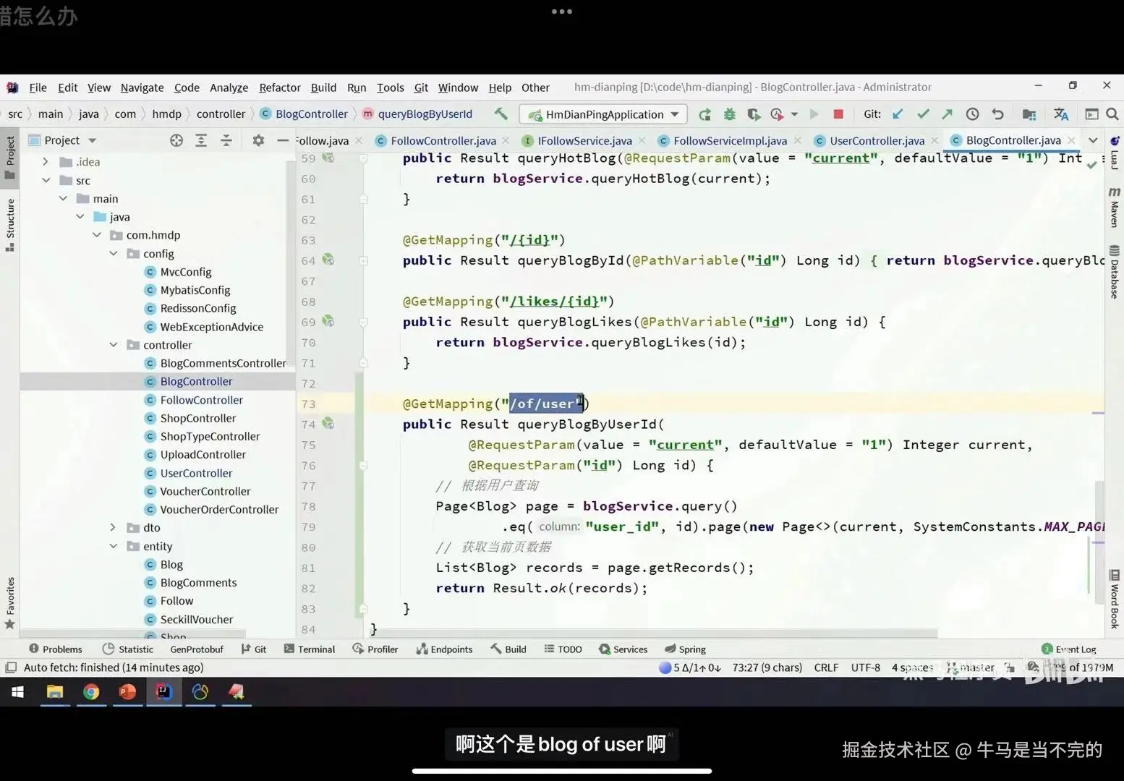Click the master git branch widget

tap(970, 667)
